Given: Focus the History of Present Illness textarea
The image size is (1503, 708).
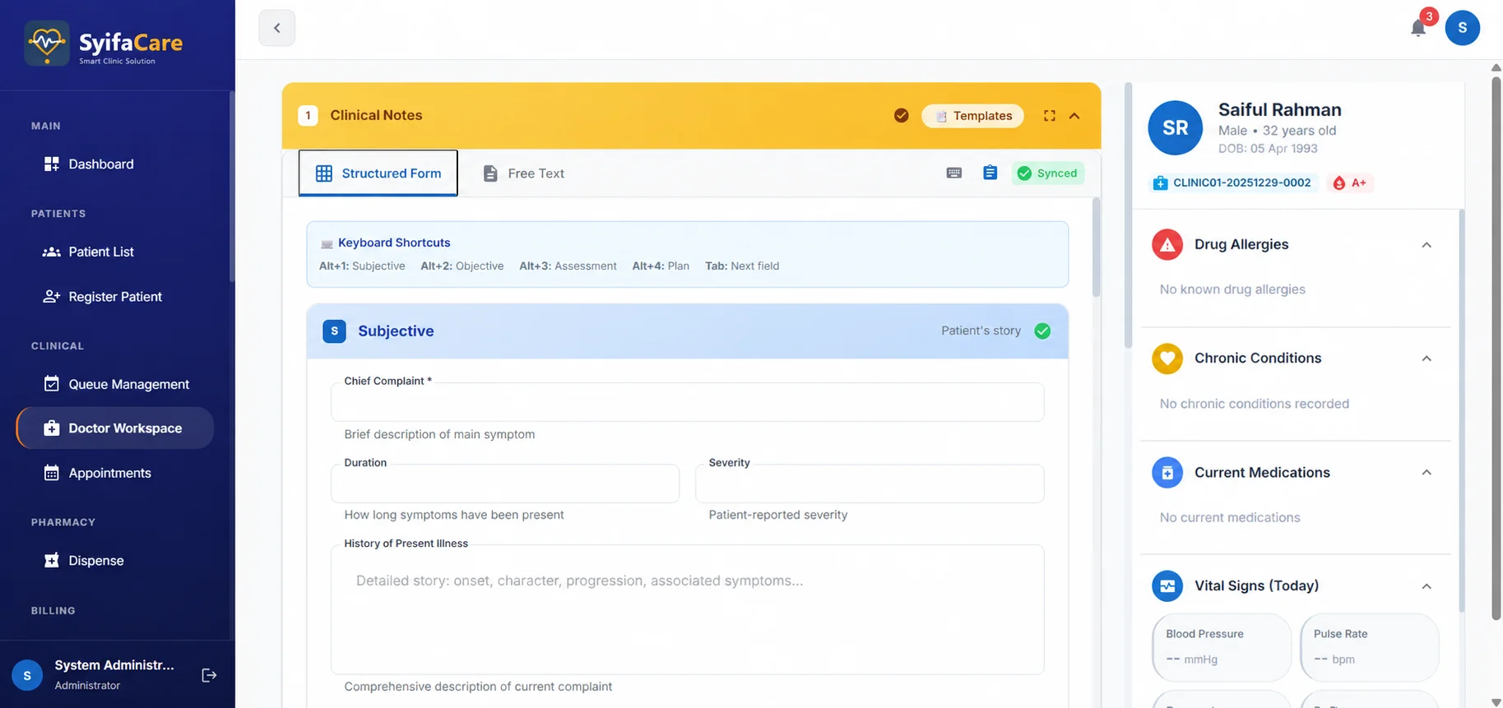Looking at the screenshot, I should click(688, 609).
